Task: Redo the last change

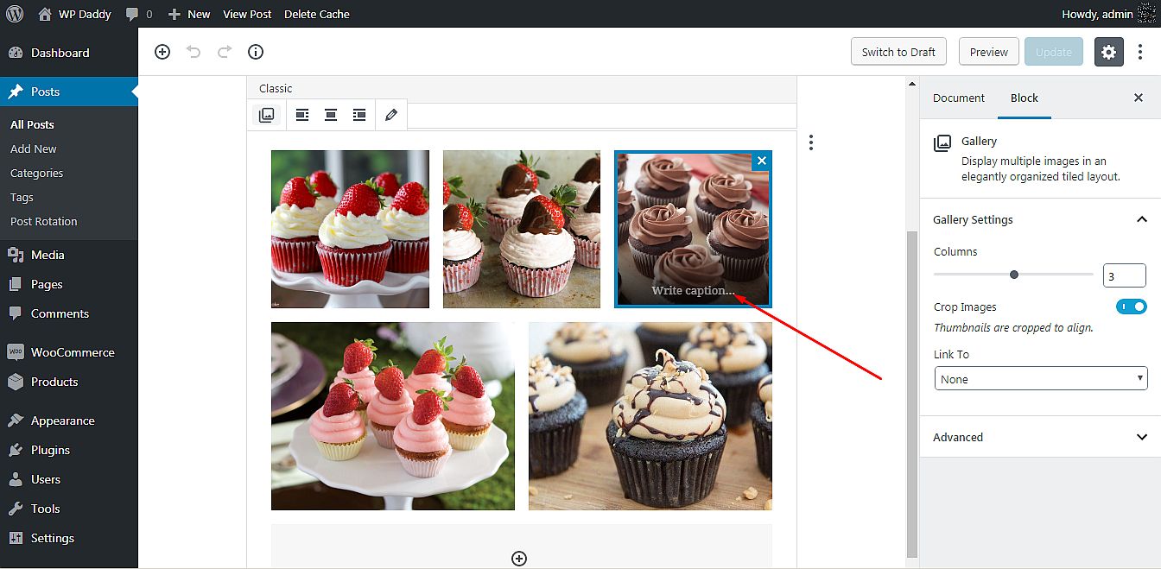Action: click(x=225, y=52)
